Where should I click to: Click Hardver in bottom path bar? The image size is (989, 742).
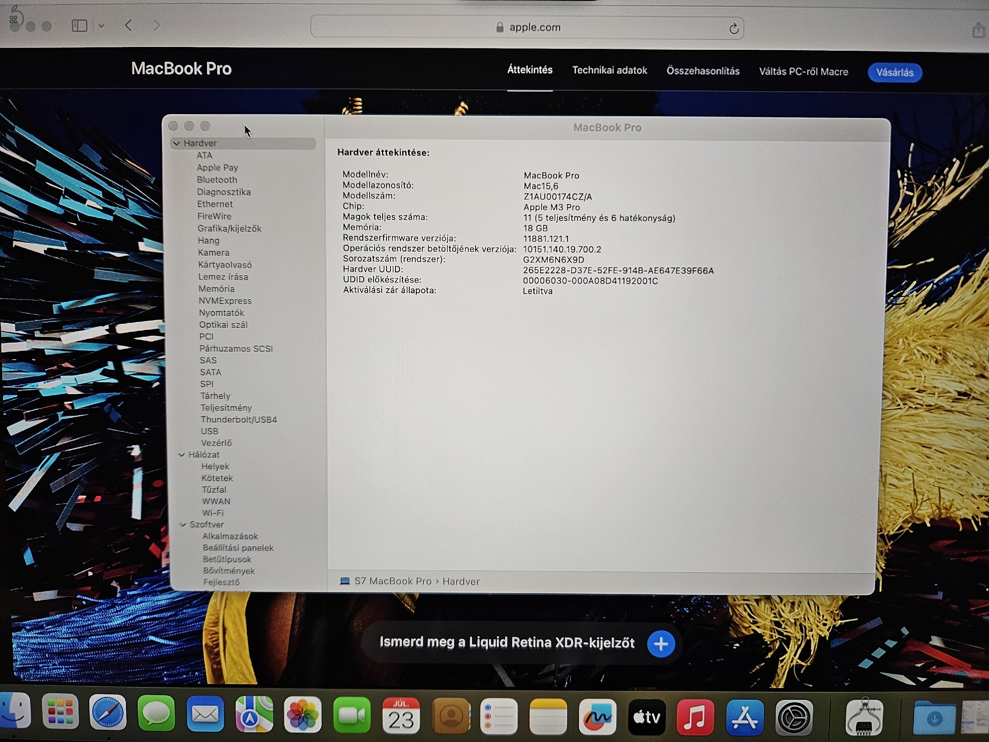[x=461, y=581]
